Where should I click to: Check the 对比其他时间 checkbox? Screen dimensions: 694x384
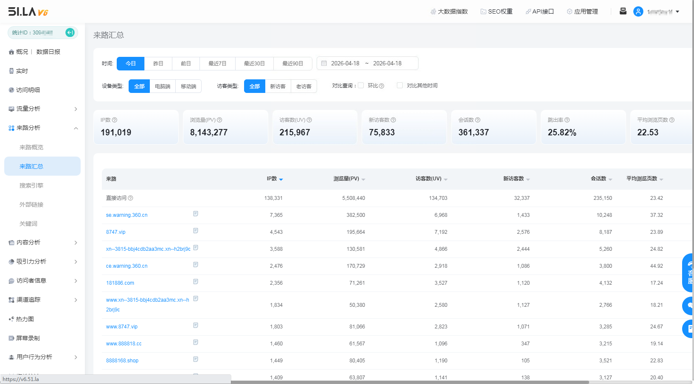(x=399, y=85)
